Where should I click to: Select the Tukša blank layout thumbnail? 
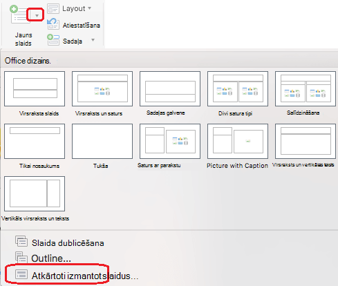click(102, 141)
